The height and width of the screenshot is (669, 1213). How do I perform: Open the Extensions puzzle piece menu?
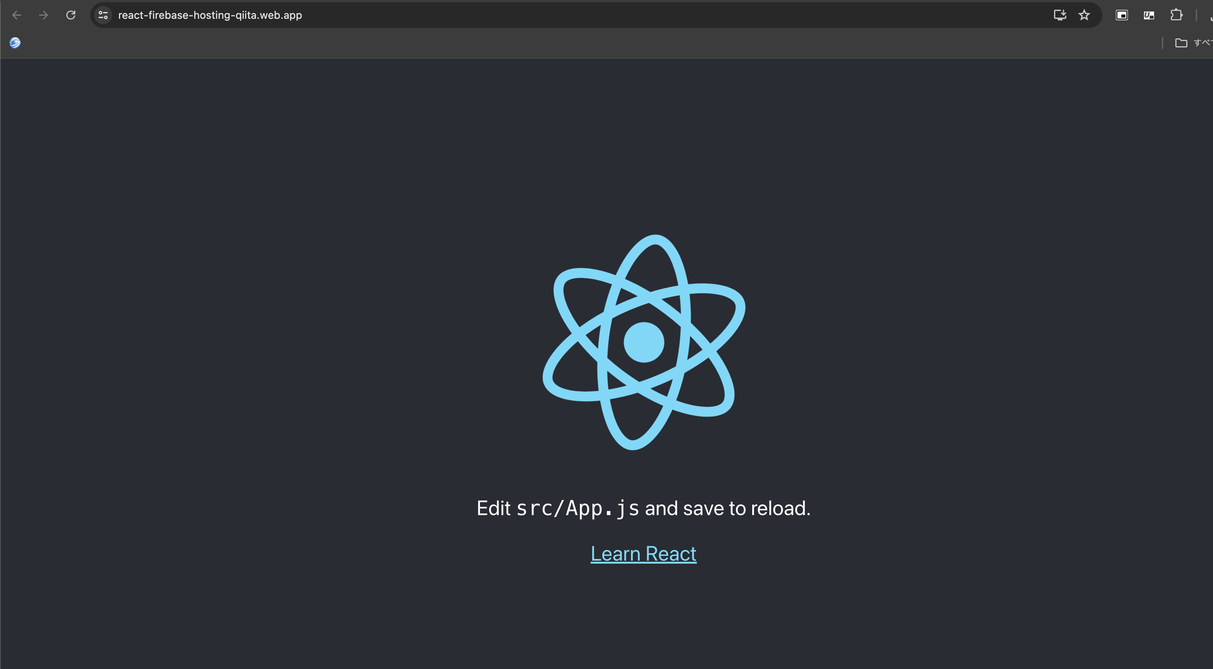pyautogui.click(x=1176, y=15)
